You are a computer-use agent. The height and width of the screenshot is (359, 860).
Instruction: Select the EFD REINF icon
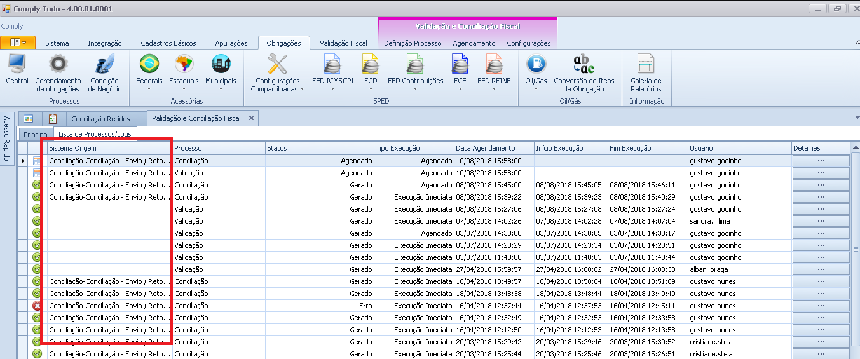[494, 65]
